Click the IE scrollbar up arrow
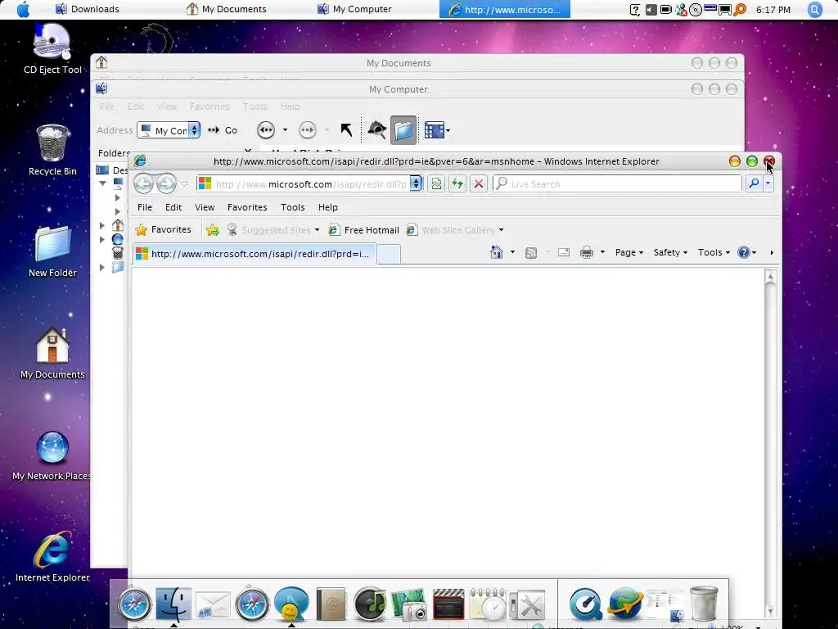The image size is (838, 629). (x=770, y=277)
